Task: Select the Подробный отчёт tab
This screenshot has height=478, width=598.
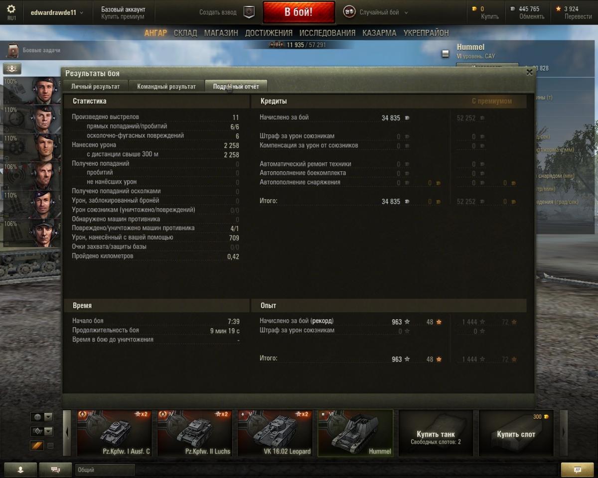Action: point(236,86)
